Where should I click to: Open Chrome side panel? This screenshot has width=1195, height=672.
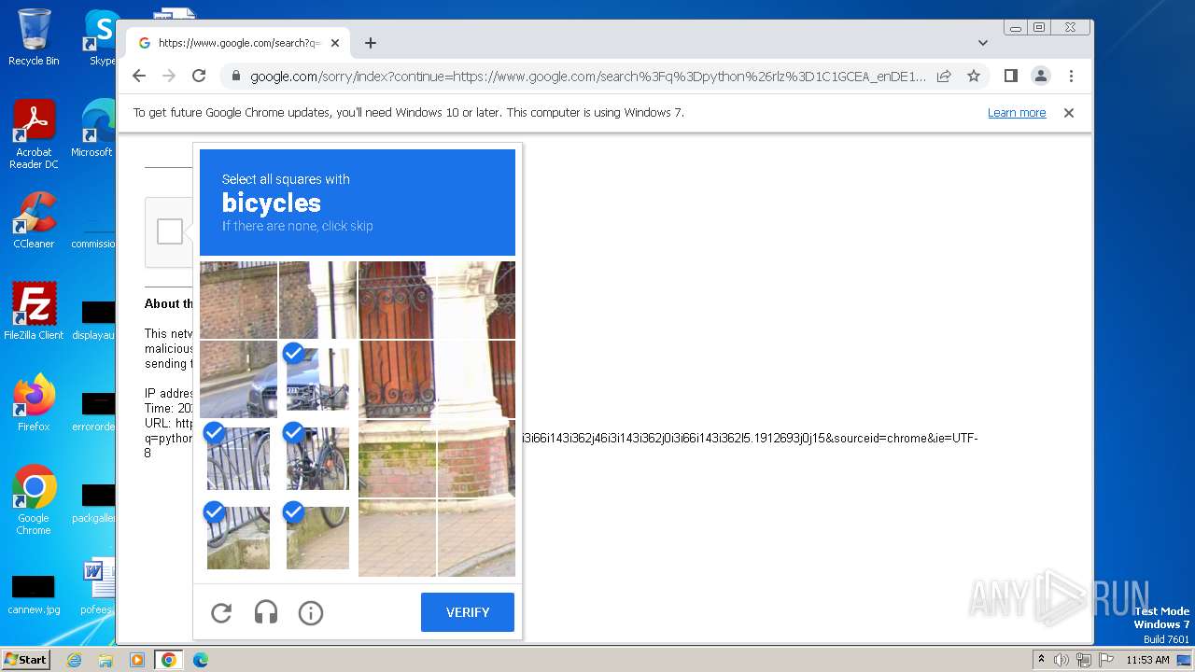(1011, 77)
